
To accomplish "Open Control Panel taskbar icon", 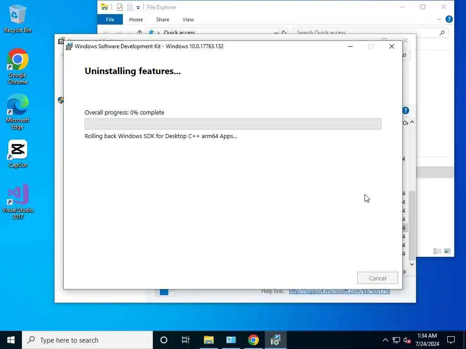I will point(231,340).
